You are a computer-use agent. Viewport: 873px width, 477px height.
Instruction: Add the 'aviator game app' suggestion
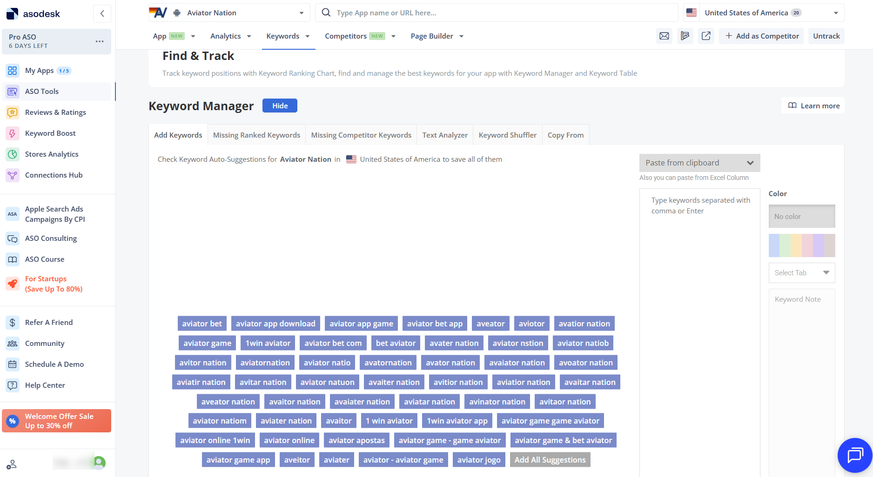tap(238, 460)
